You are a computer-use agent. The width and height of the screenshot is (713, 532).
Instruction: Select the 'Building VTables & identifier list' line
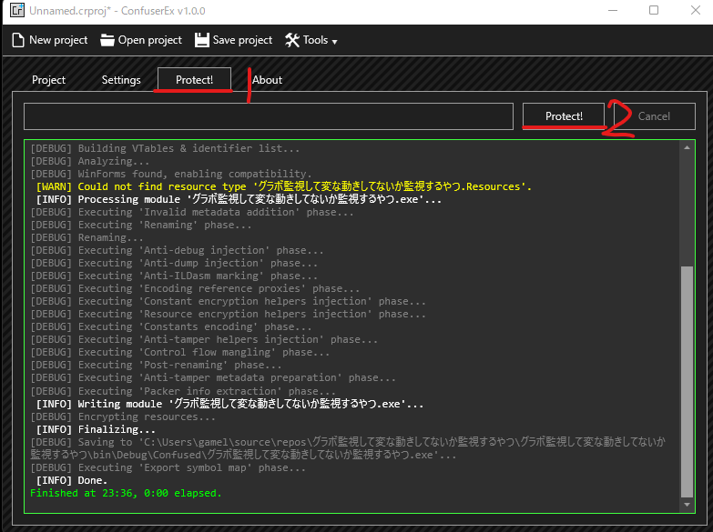[x=165, y=148]
